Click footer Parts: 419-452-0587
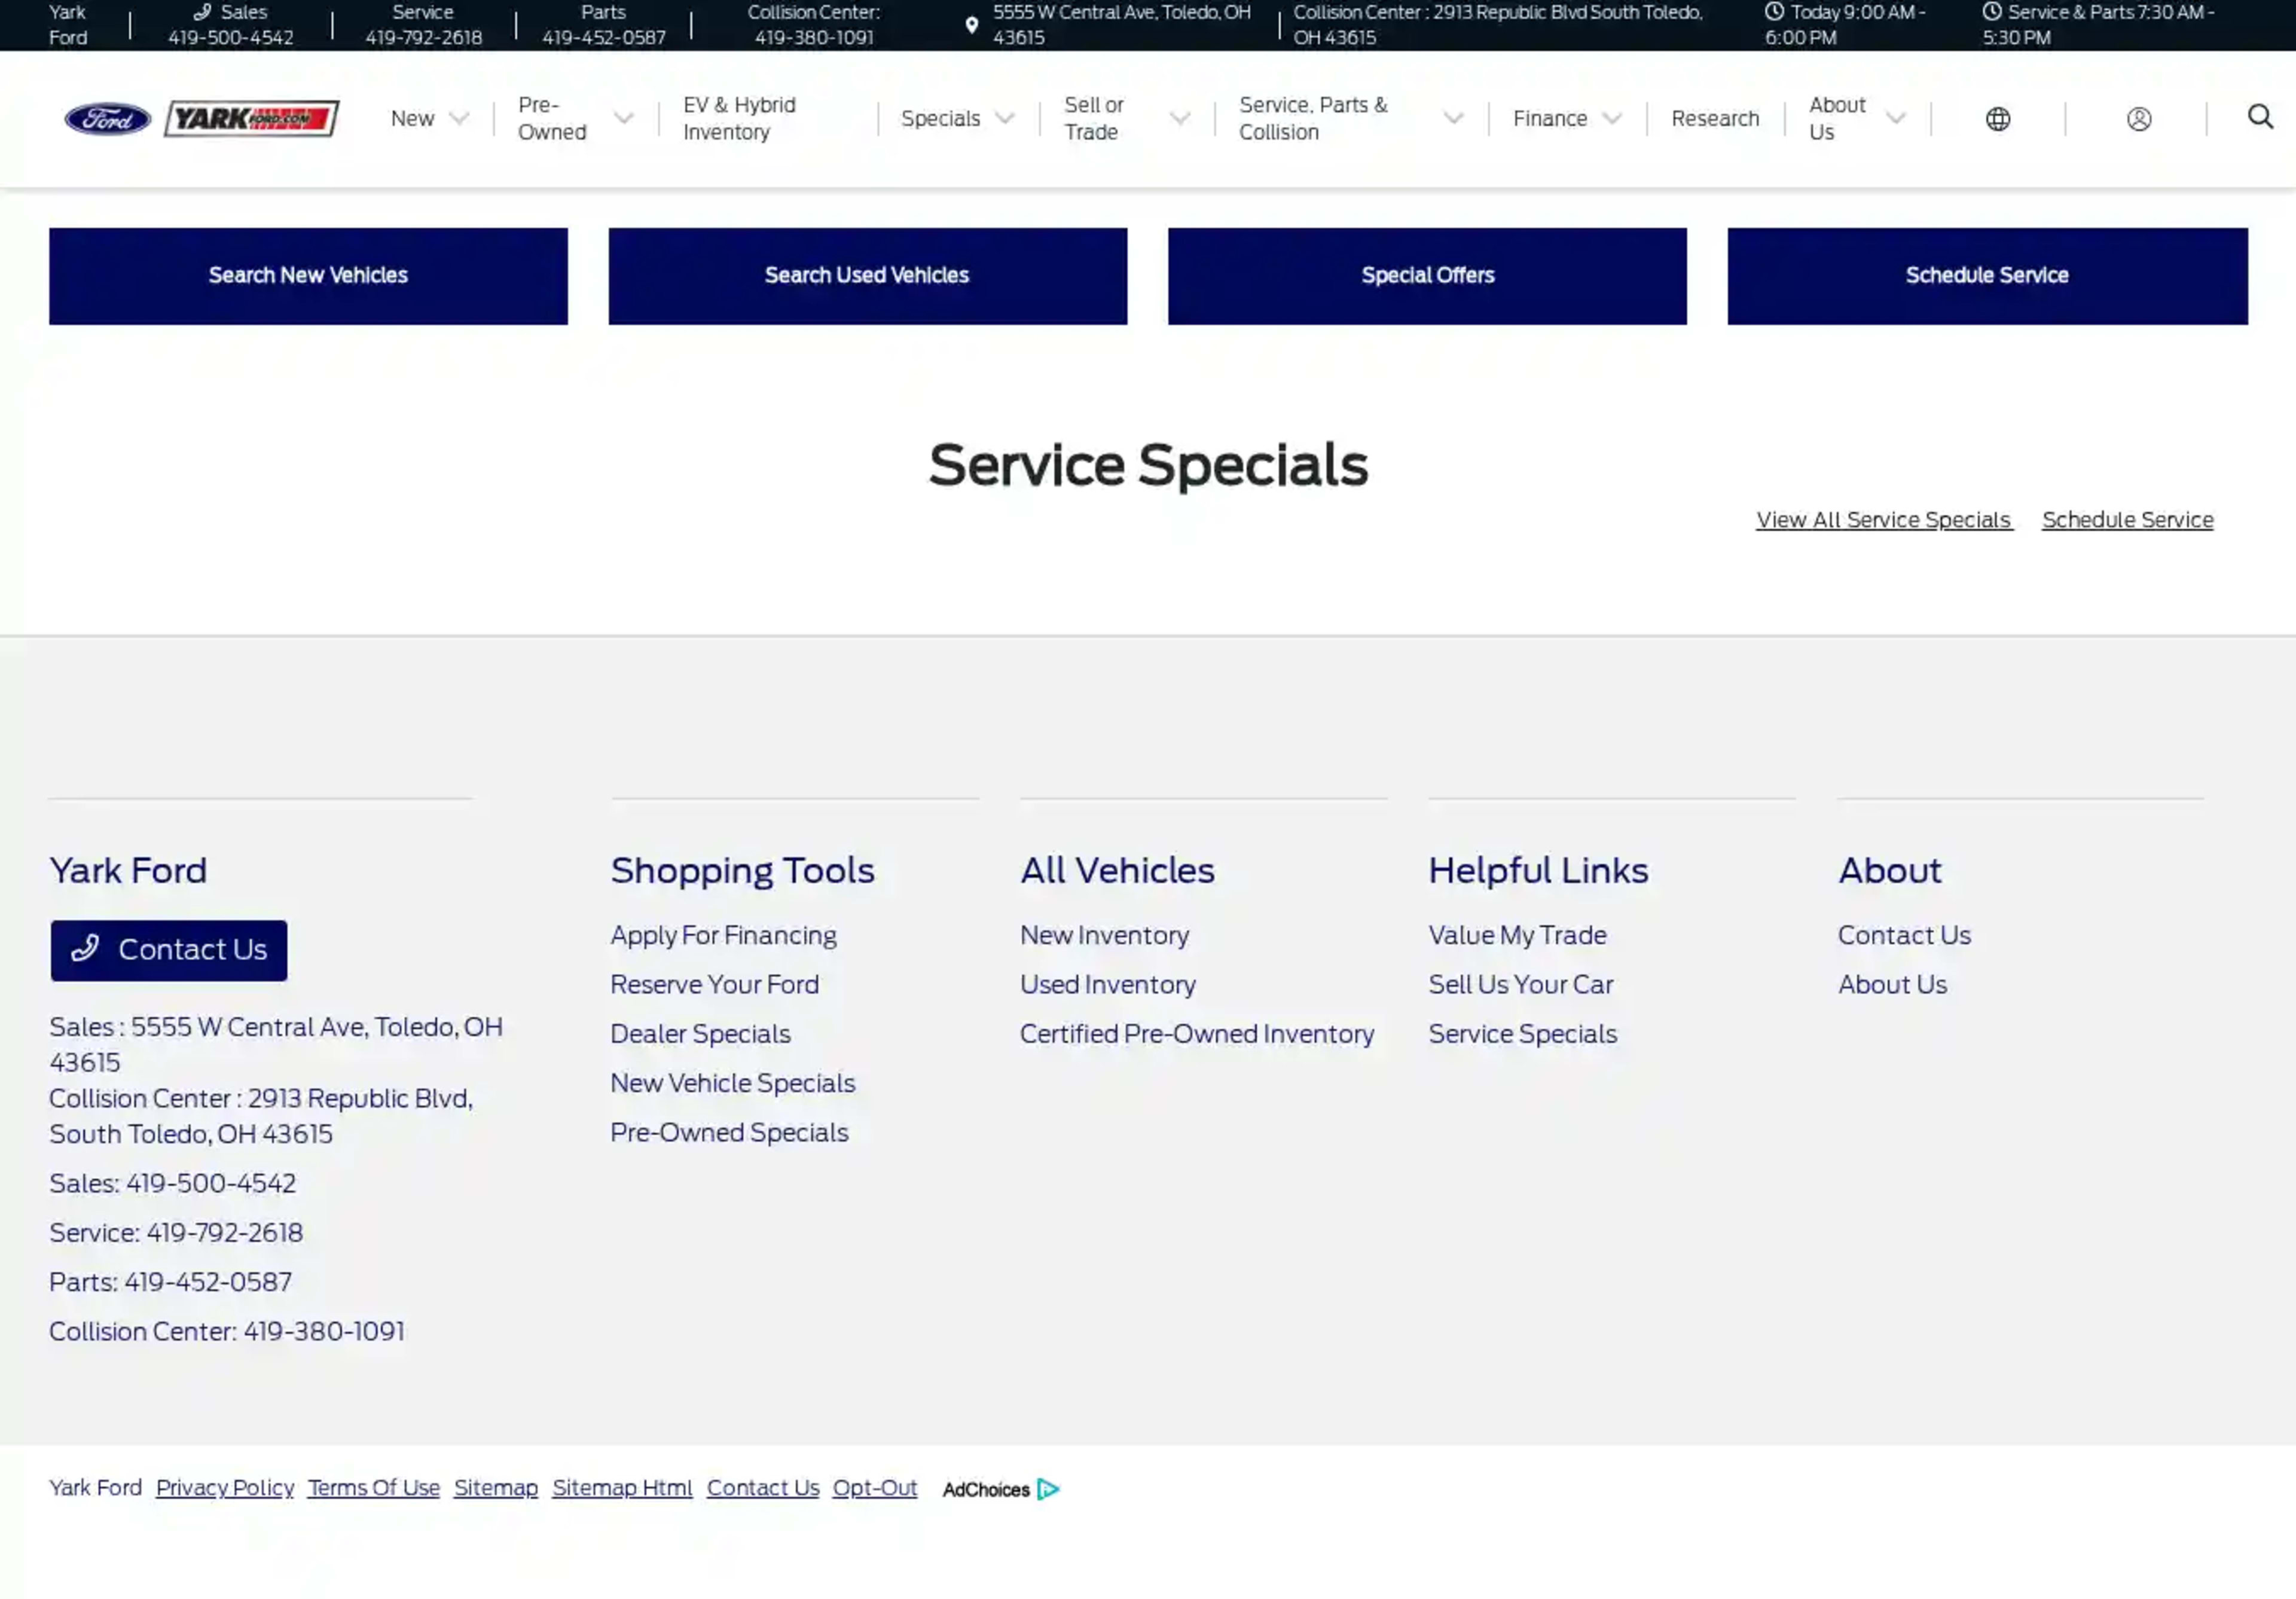 [171, 1282]
